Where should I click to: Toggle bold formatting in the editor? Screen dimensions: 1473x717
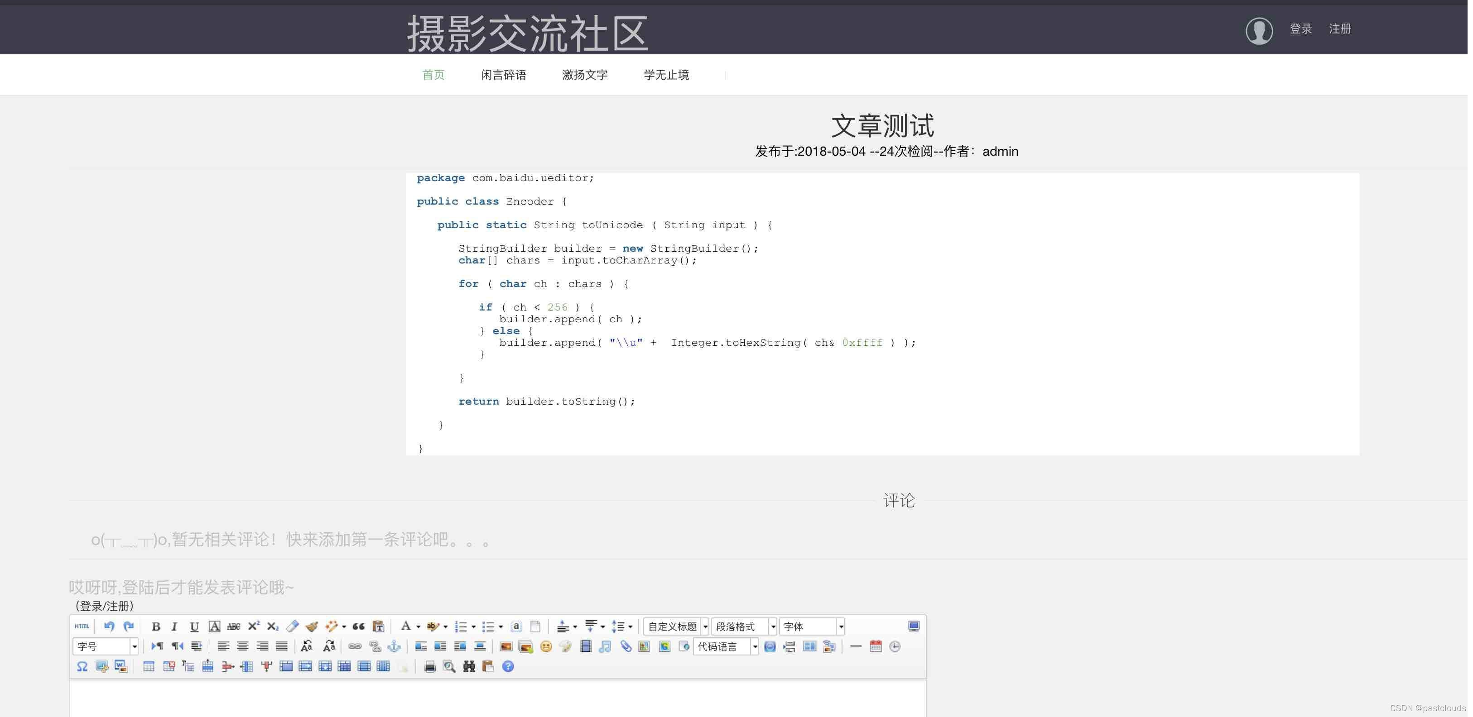[x=155, y=627]
